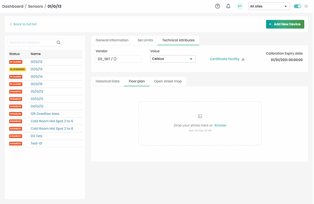The image size is (314, 204).
Task: Click the image placeholder icon in drop zone
Action: pos(200,116)
